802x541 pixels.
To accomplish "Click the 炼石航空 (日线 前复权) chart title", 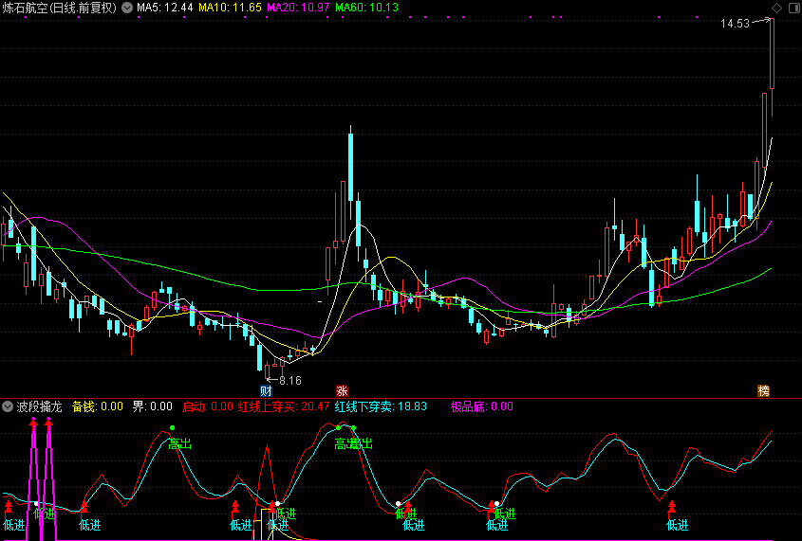I will click(60, 8).
